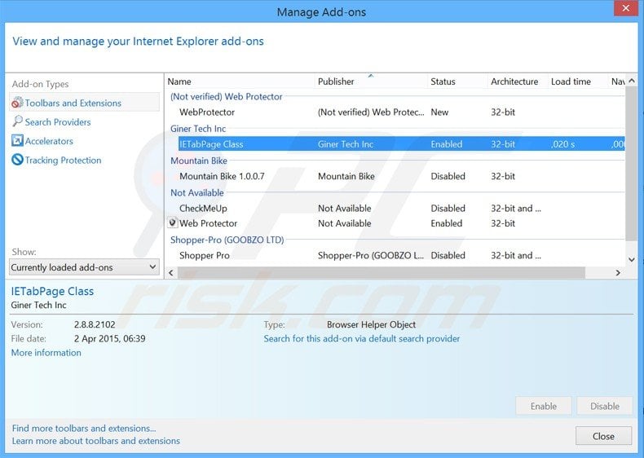
Task: Click the Tracking Protection icon
Action: coord(17,160)
